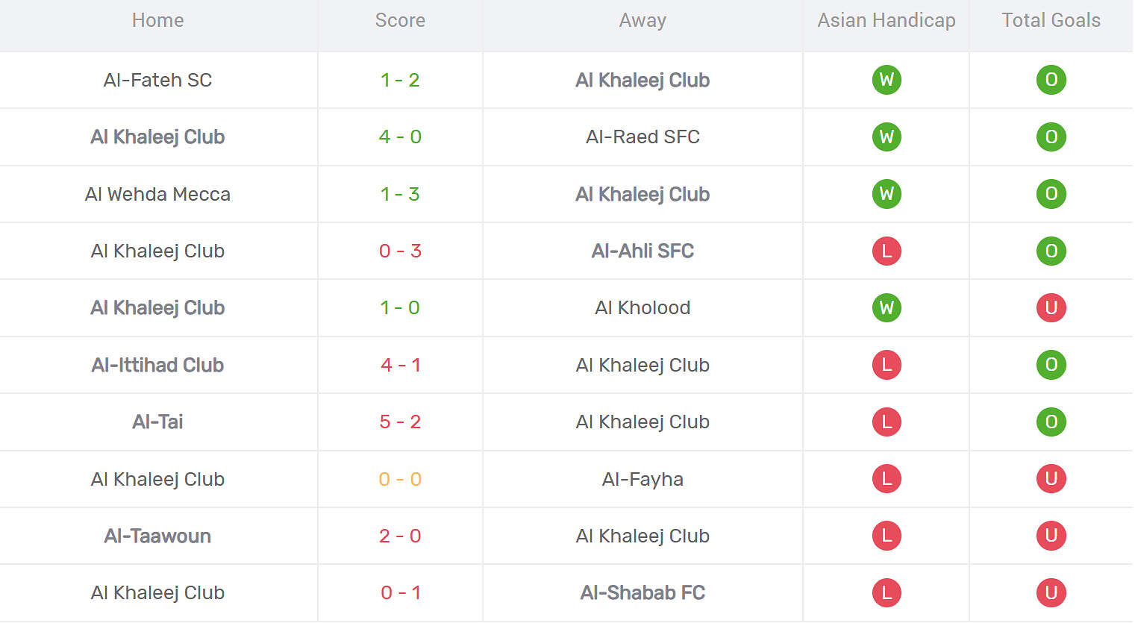Click the red L badge in Al-Ahli SFC row
Viewport: 1135px width, 623px height.
(887, 251)
